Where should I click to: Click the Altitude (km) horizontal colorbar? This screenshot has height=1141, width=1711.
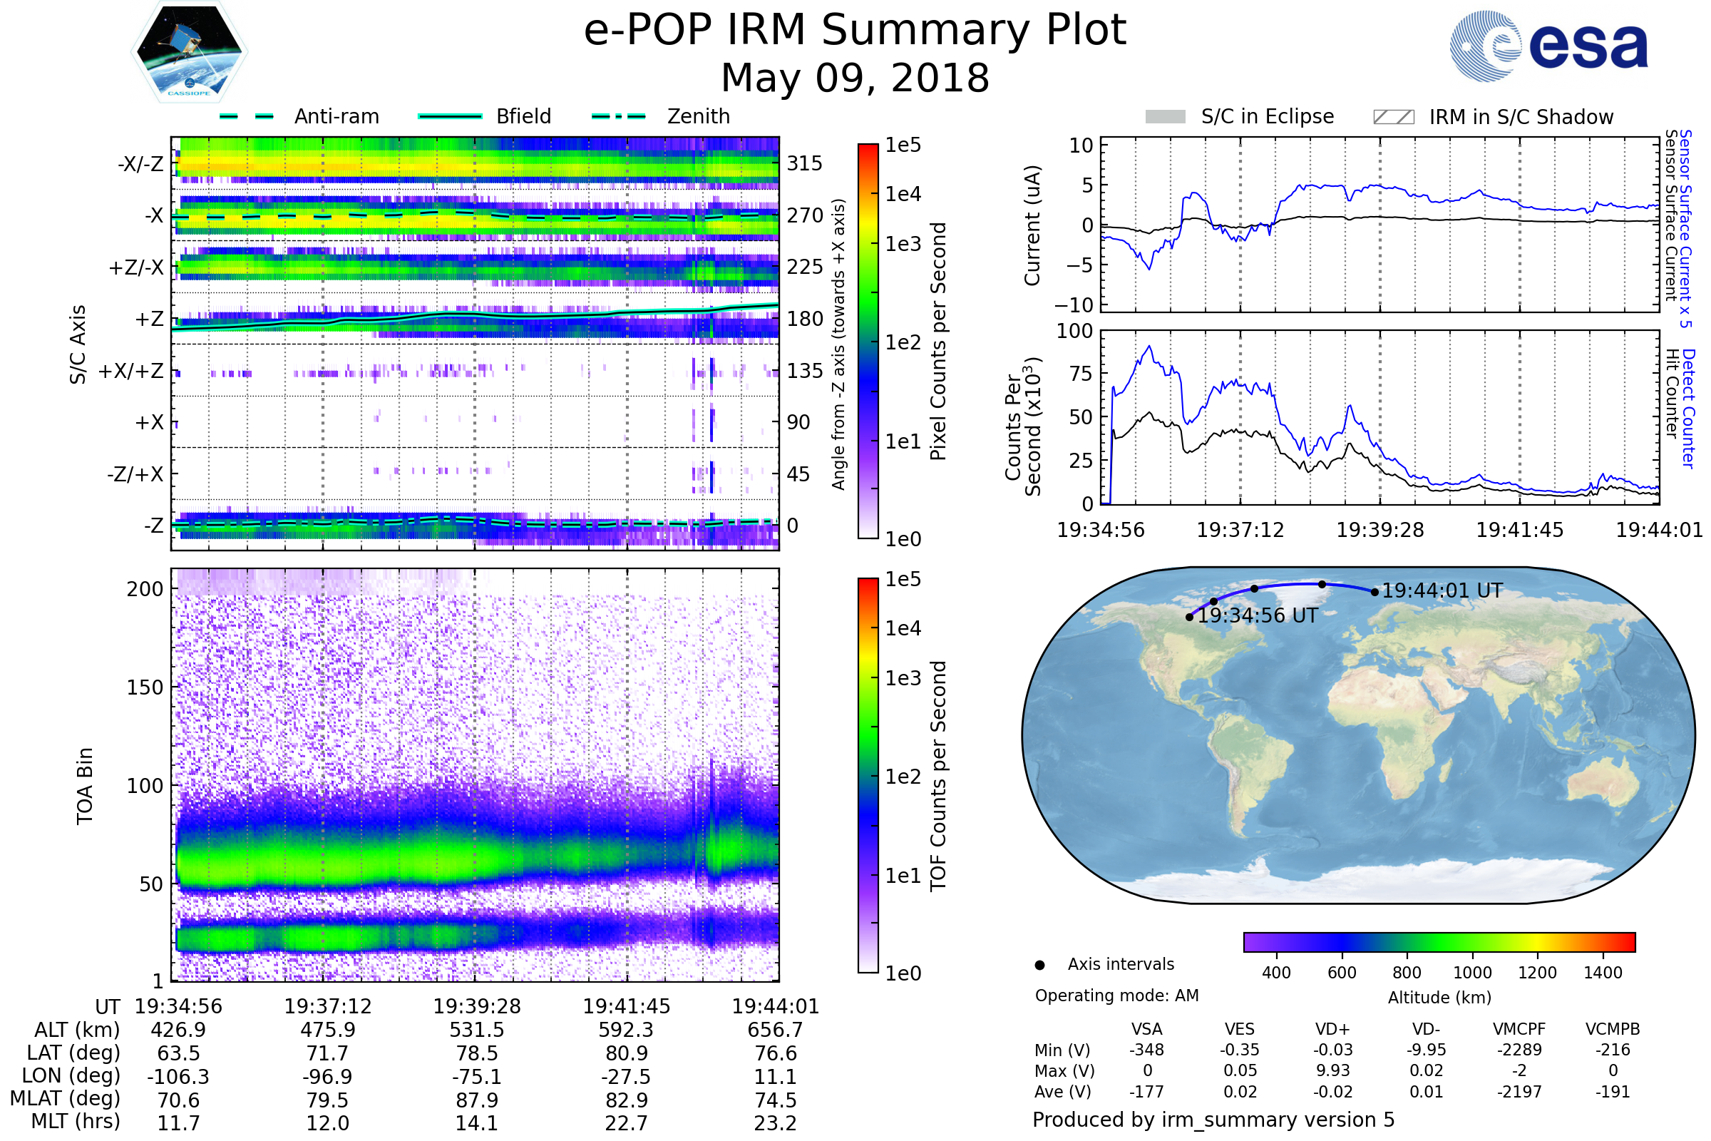click(x=1439, y=941)
